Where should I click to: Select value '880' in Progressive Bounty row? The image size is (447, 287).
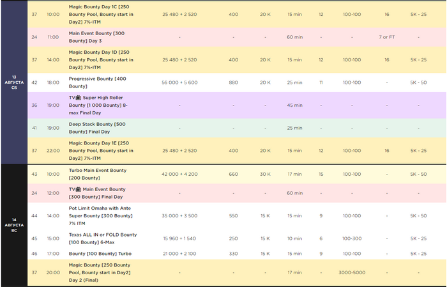pyautogui.click(x=234, y=82)
